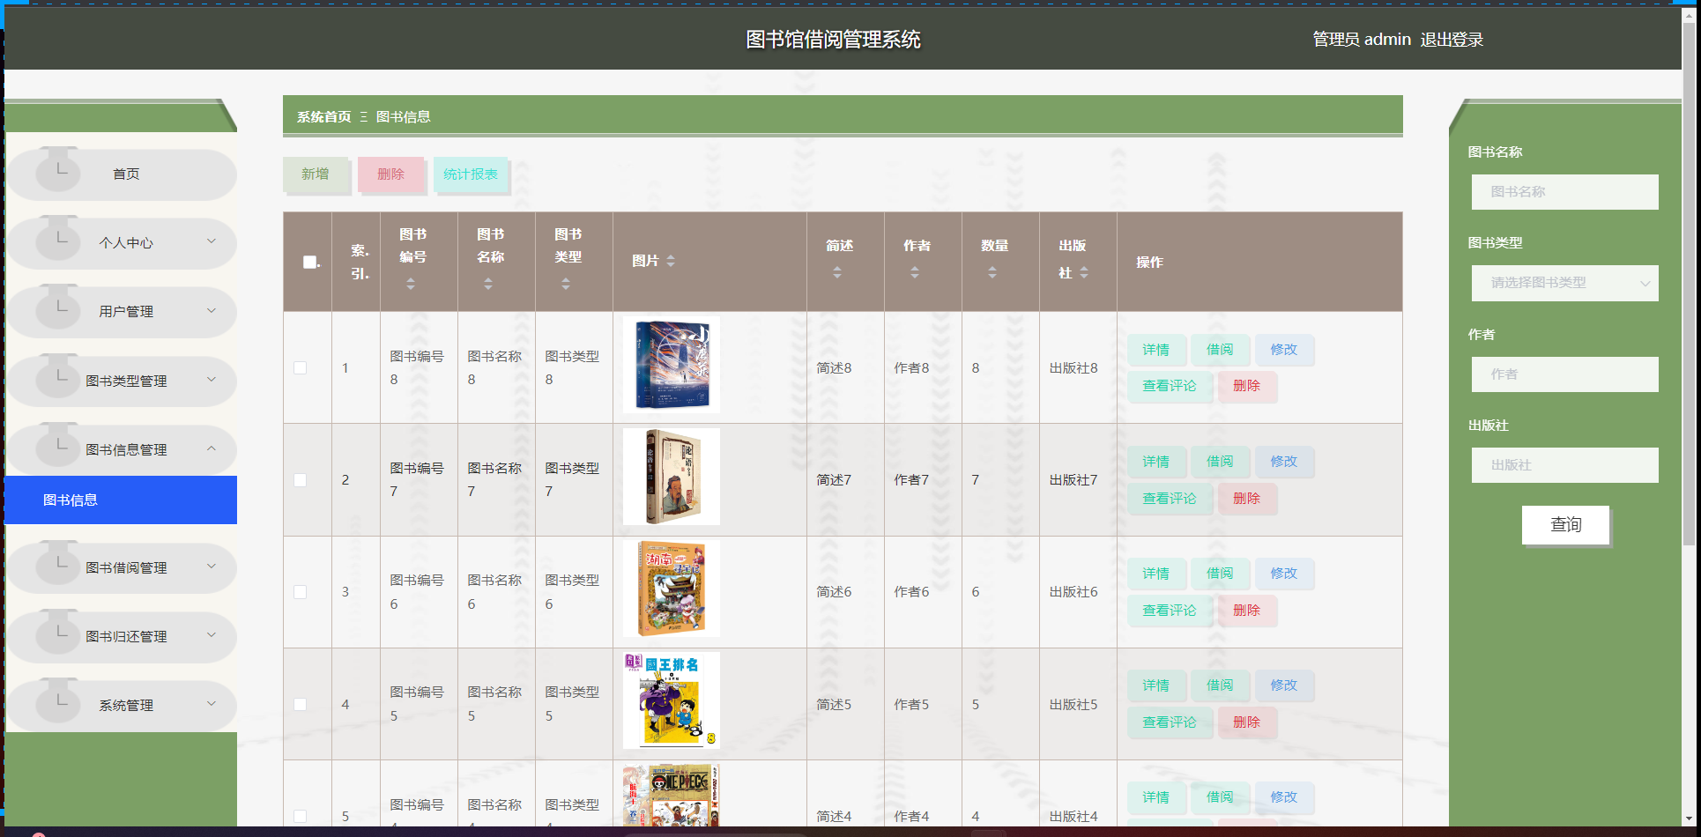Sort table by 图书名称 column arrows

(488, 284)
